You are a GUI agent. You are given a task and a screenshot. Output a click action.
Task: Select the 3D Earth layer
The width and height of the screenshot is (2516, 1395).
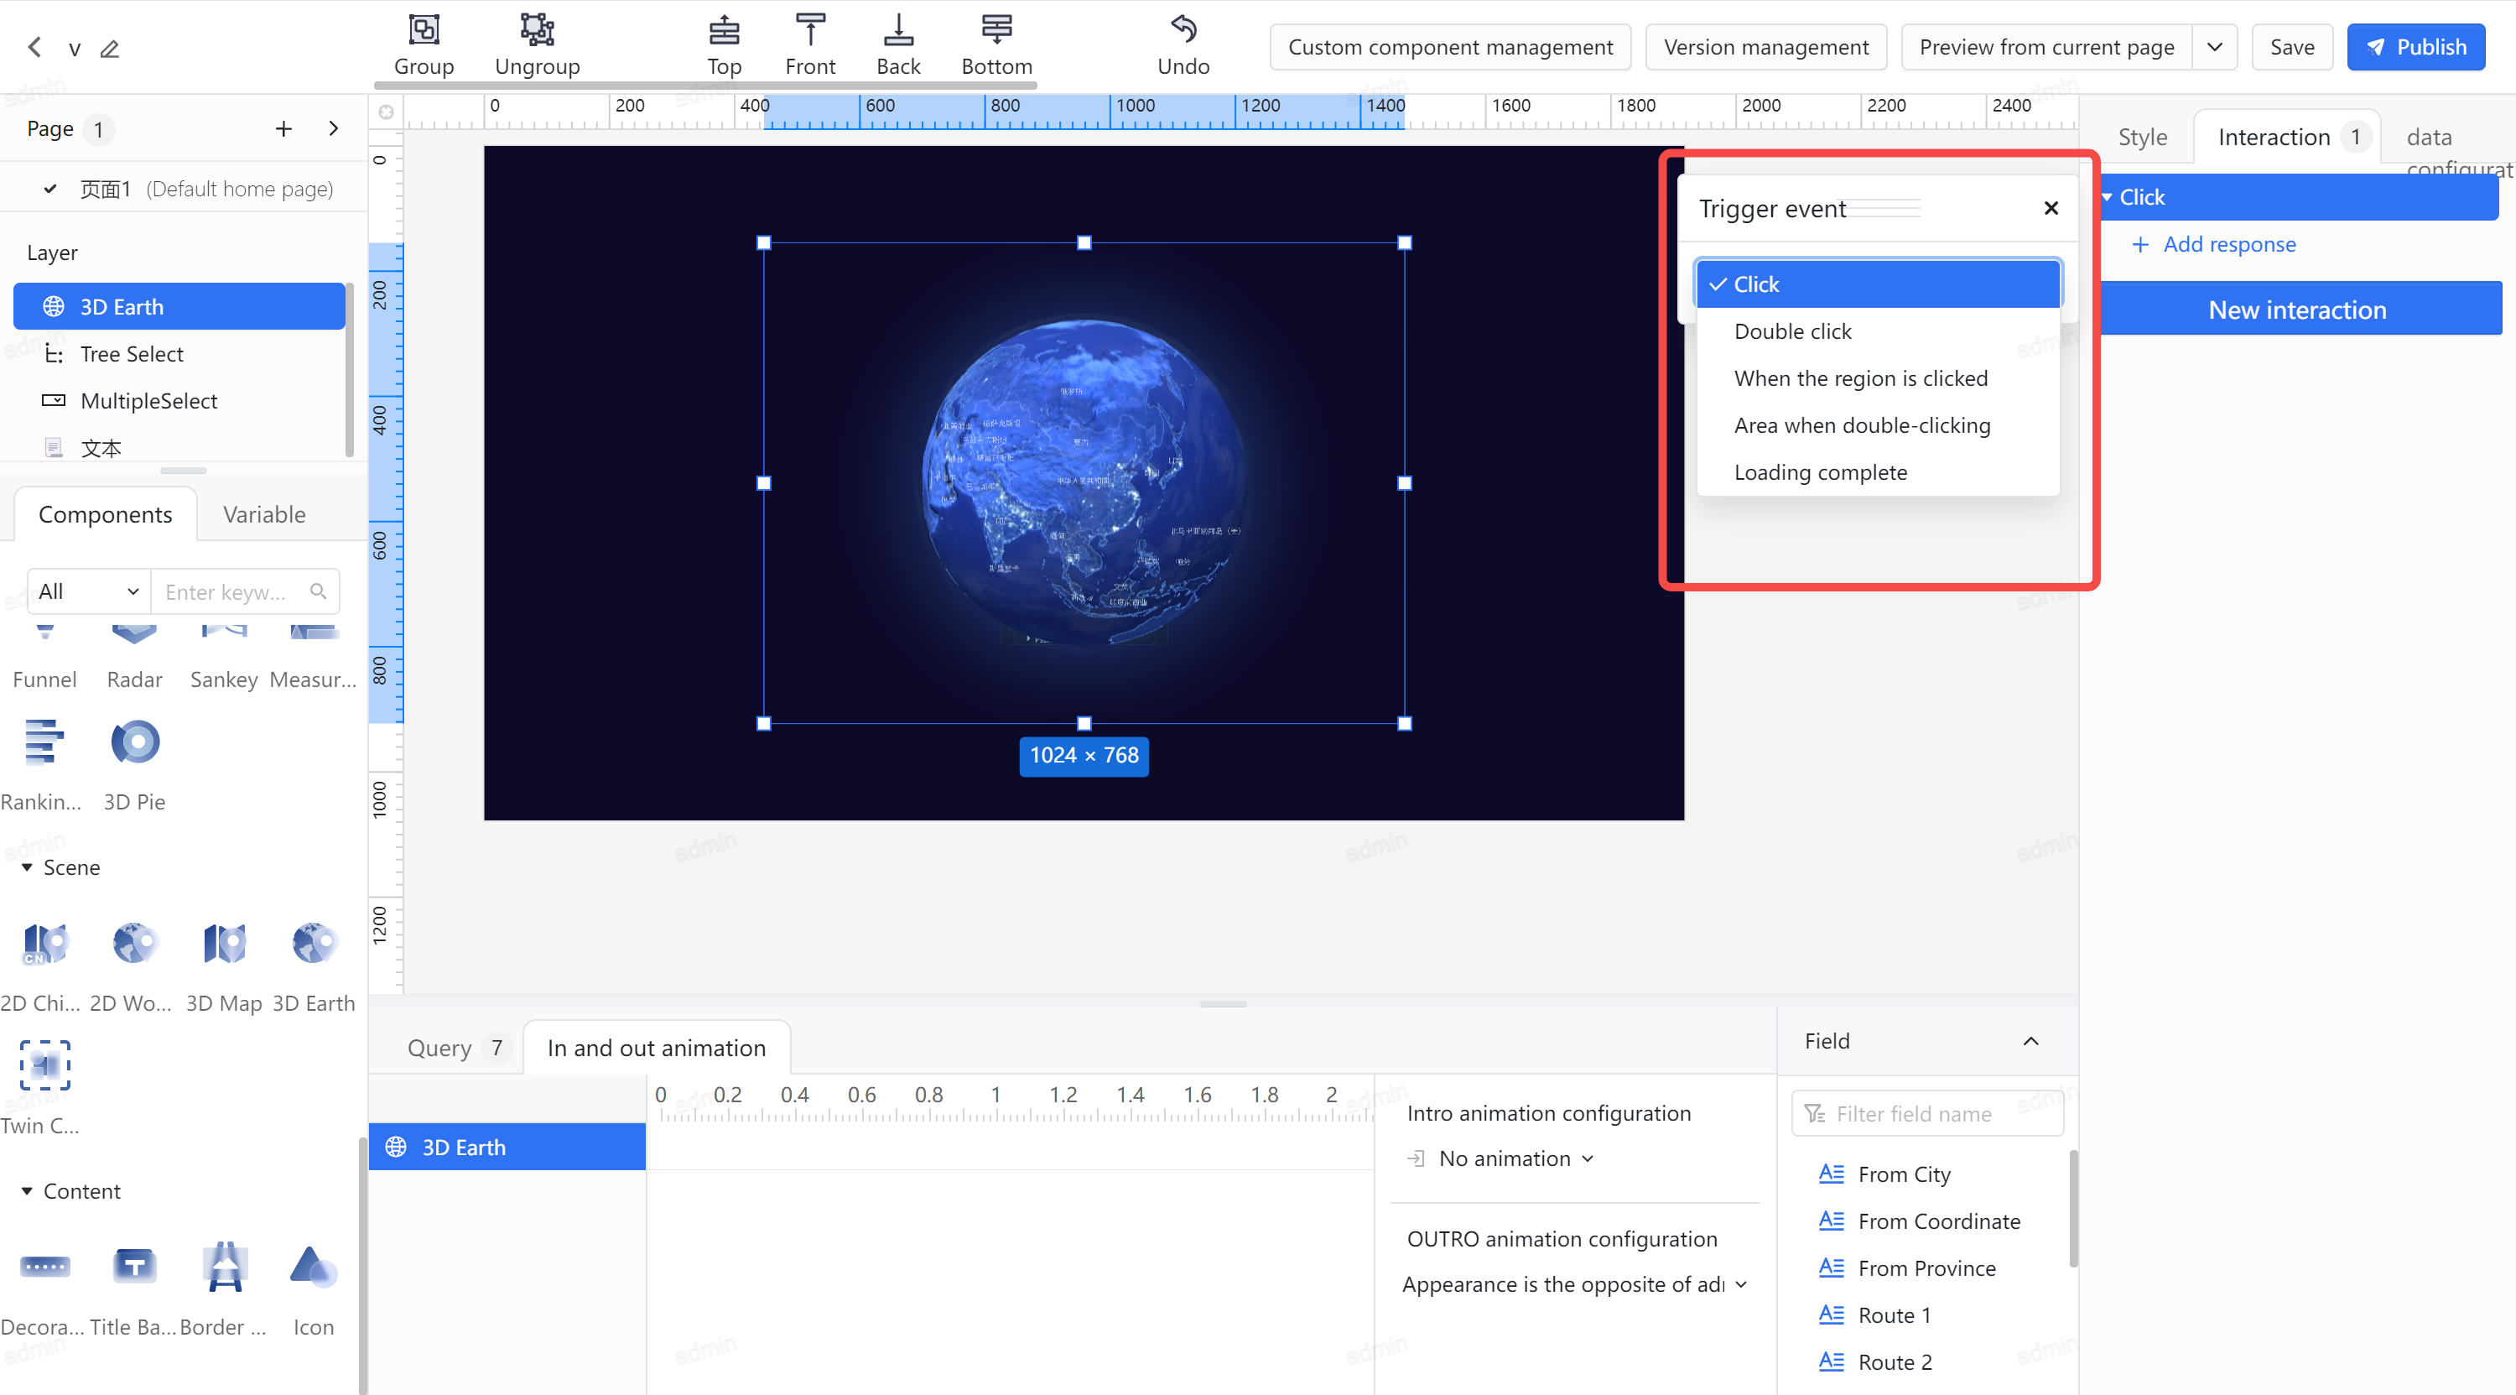tap(179, 307)
